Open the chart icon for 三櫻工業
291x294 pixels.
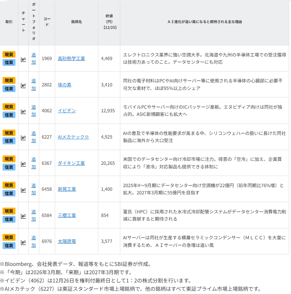click(23, 216)
